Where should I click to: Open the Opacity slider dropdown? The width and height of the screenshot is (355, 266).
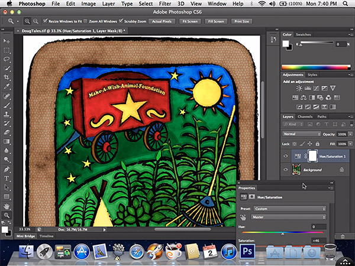[x=351, y=134]
